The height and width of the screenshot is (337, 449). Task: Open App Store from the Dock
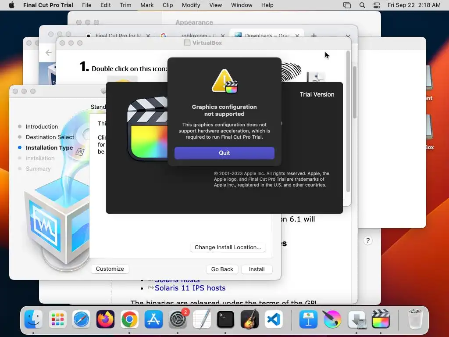click(153, 319)
